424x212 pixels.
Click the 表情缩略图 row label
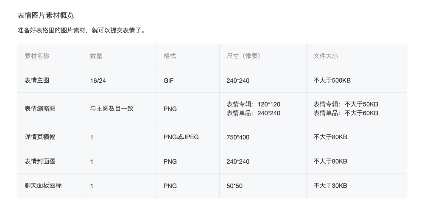click(x=40, y=109)
